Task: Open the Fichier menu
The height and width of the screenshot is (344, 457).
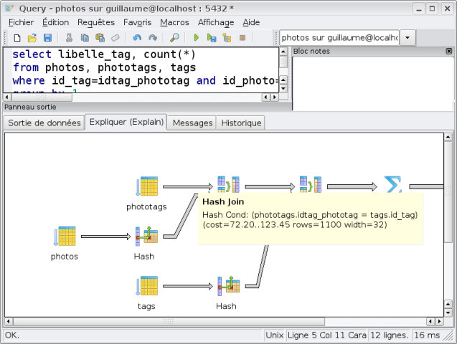Action: tap(21, 22)
